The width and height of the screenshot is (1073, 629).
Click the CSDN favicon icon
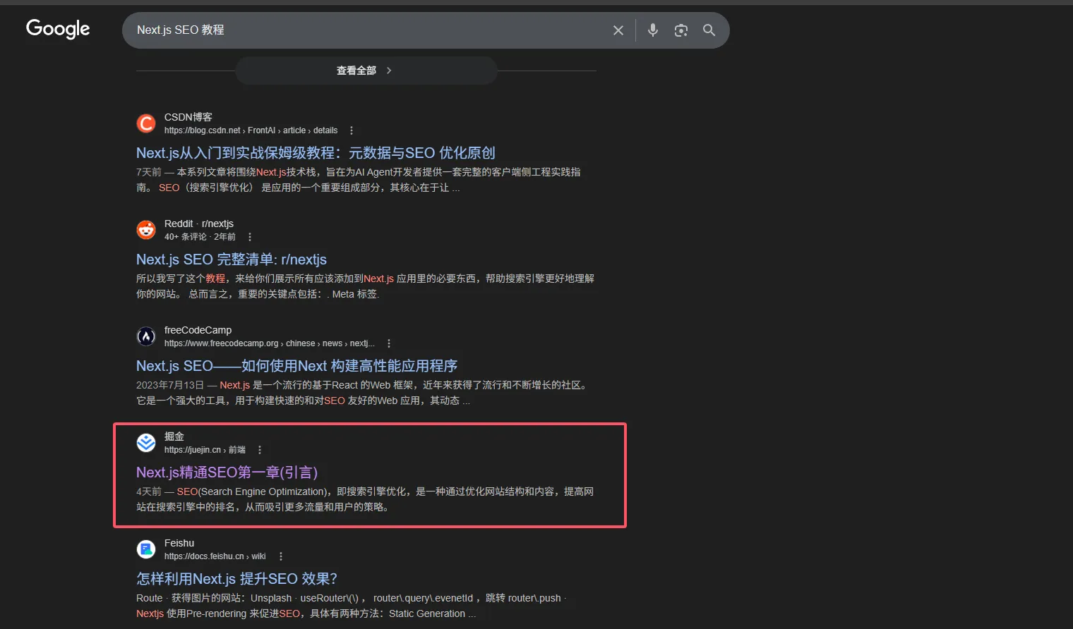[x=146, y=123]
